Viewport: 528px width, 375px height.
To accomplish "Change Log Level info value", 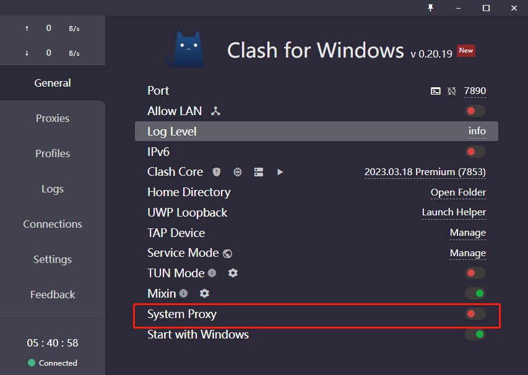I will tap(477, 131).
